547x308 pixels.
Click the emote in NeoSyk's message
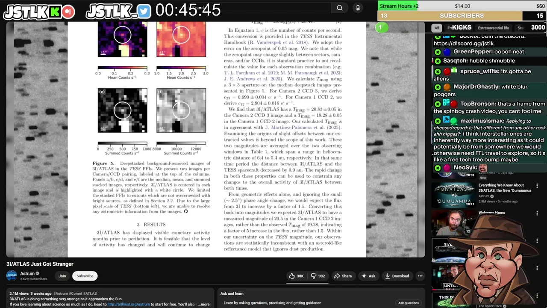click(483, 168)
